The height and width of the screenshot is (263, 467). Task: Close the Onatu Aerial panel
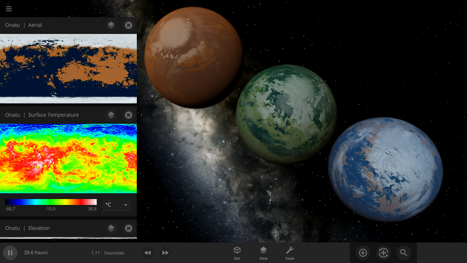pos(128,25)
